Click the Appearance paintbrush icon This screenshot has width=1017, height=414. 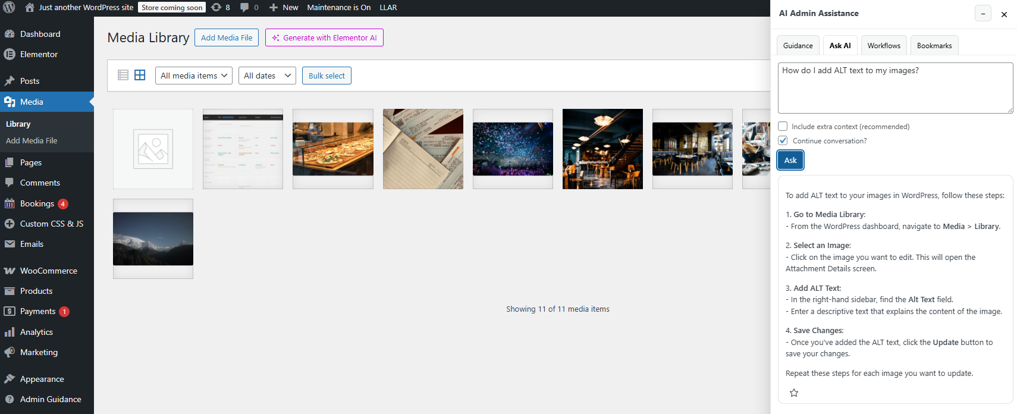pyautogui.click(x=10, y=379)
